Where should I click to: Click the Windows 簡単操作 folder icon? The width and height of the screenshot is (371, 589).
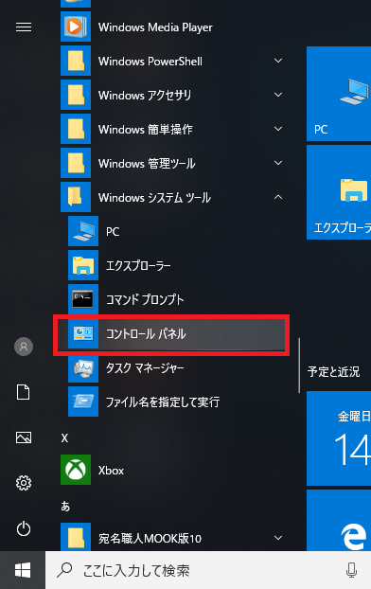point(76,129)
